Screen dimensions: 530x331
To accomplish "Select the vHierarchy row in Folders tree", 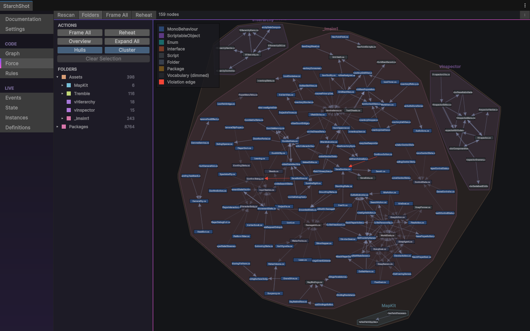I will click(x=104, y=102).
